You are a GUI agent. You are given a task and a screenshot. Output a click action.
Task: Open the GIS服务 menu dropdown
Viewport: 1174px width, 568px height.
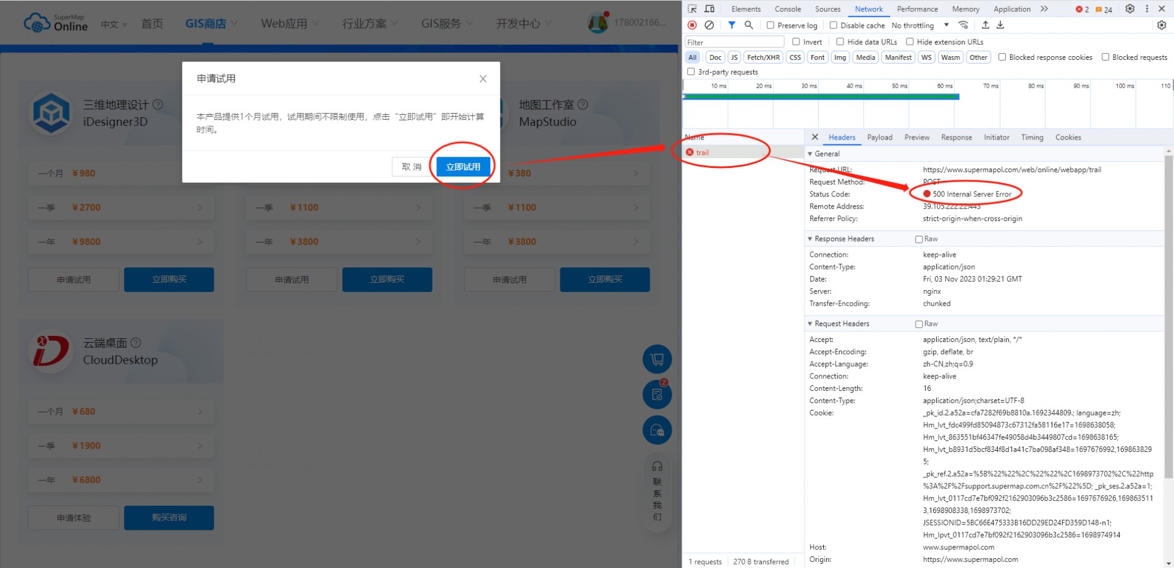click(x=447, y=23)
